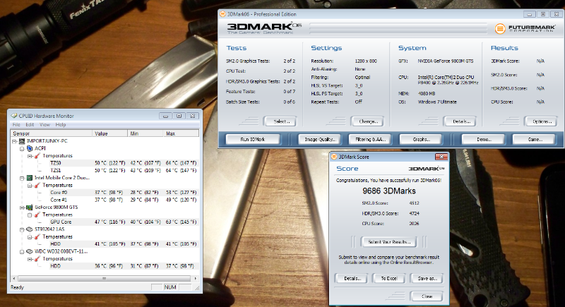This screenshot has height=307, width=565.
Task: Click Change under Settings
Action: [368, 121]
